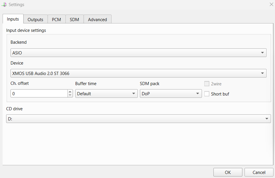The width and height of the screenshot is (275, 178).
Task: Switch to the Inputs tab
Action: click(x=13, y=19)
